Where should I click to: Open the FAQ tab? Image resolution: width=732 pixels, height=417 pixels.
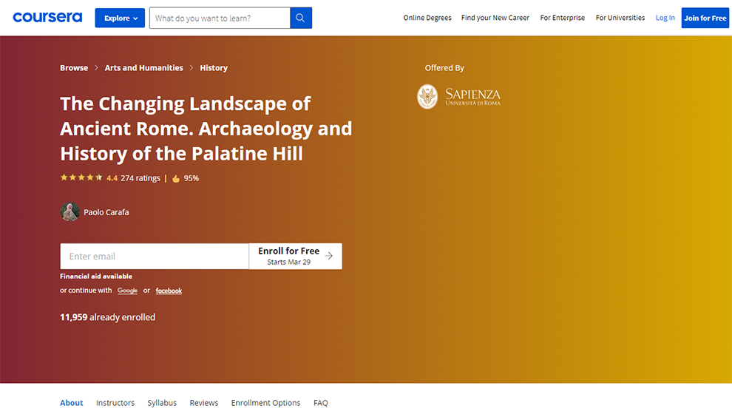(x=321, y=402)
